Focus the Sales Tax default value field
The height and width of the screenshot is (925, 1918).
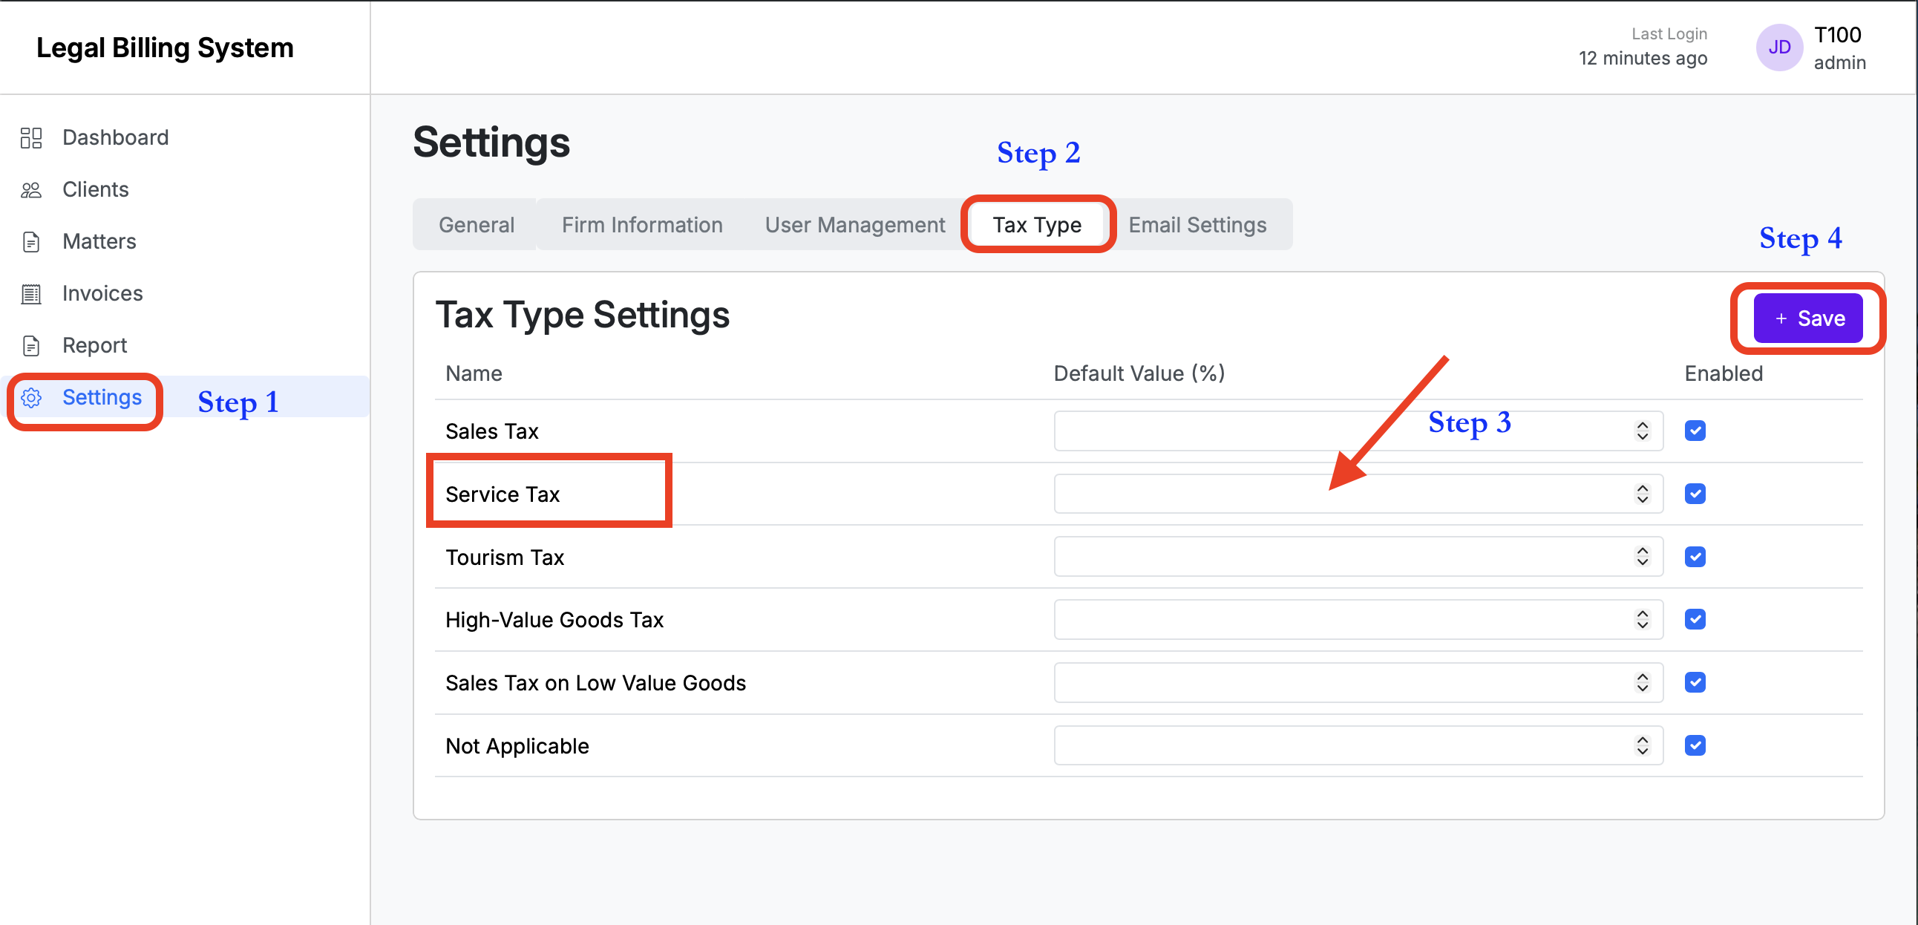tap(1358, 431)
